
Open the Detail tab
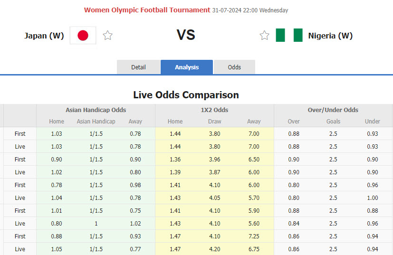coord(138,67)
